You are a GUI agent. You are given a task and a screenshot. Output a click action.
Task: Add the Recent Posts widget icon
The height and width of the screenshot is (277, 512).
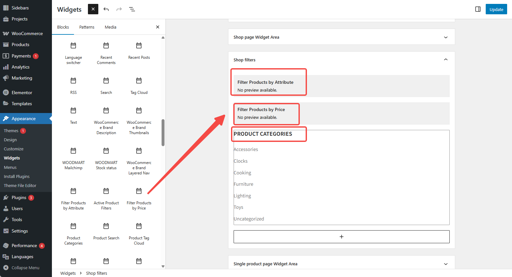139,45
